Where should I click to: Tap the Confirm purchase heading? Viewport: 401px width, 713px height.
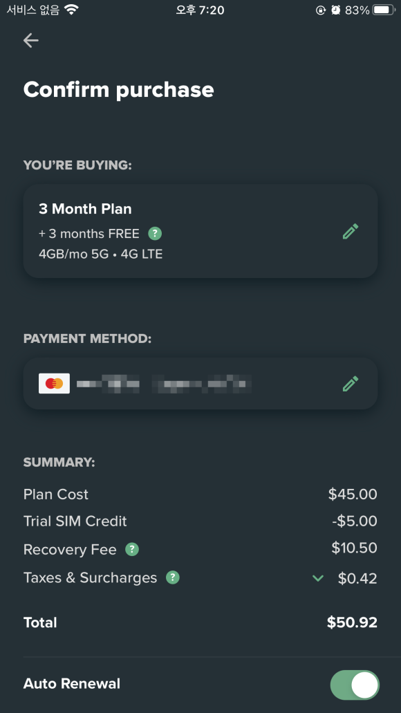pyautogui.click(x=119, y=90)
